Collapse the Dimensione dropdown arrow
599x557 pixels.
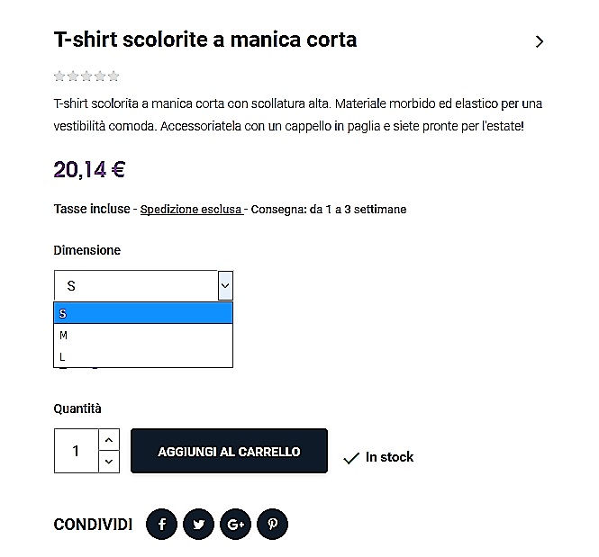coord(225,286)
